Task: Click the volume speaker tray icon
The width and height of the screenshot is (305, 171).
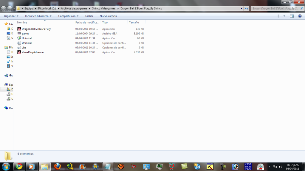Action: pyautogui.click(x=280, y=167)
